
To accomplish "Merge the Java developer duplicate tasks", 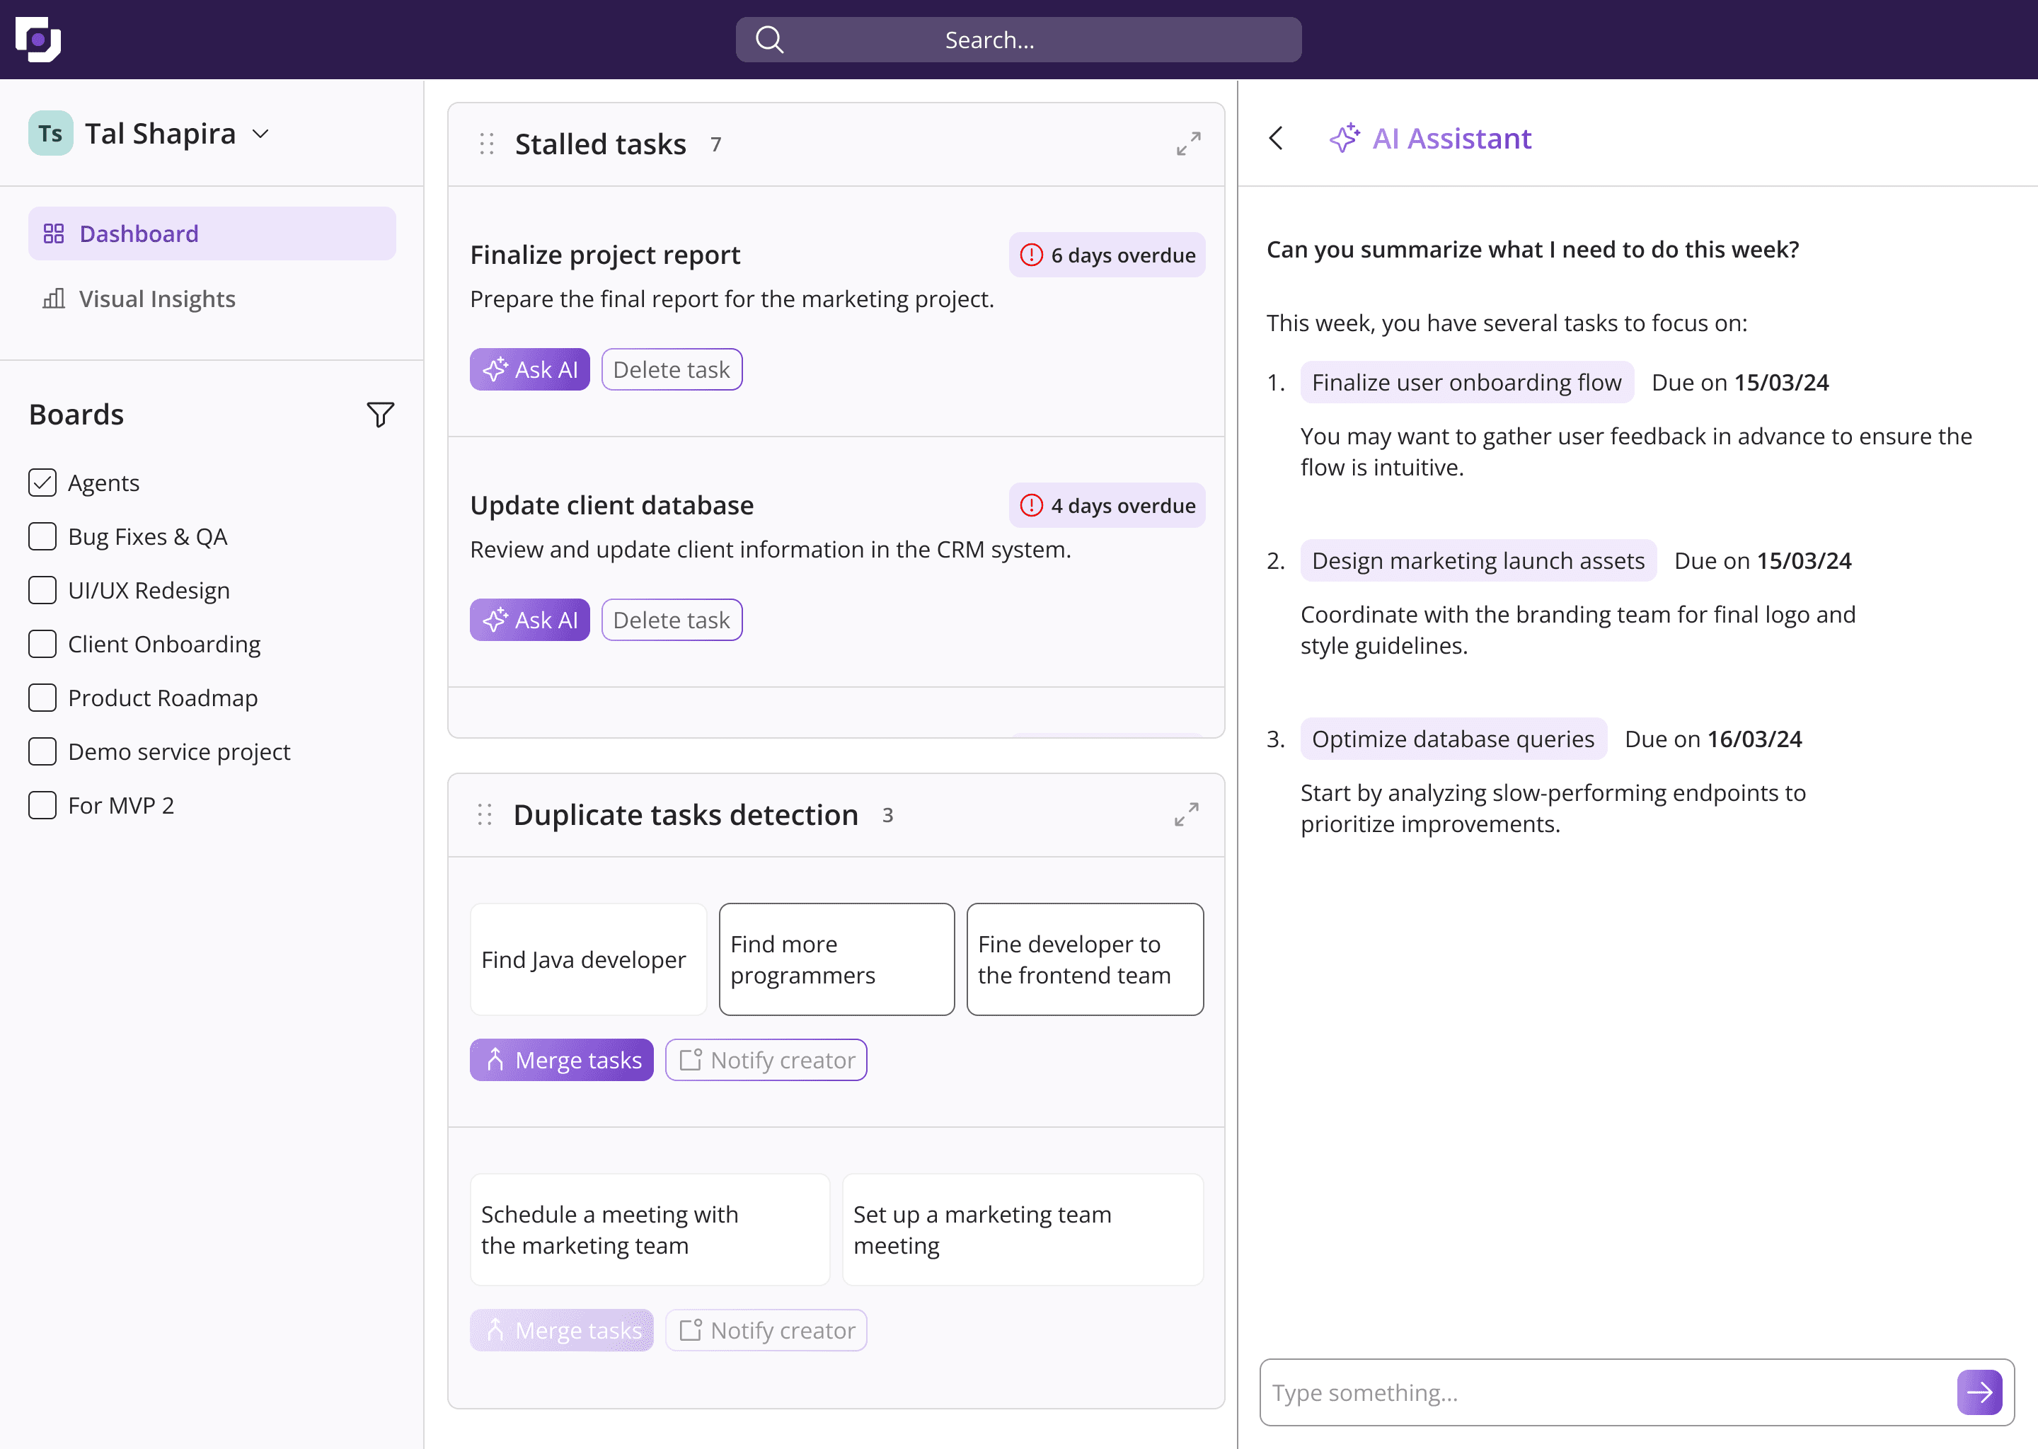I will [x=561, y=1060].
